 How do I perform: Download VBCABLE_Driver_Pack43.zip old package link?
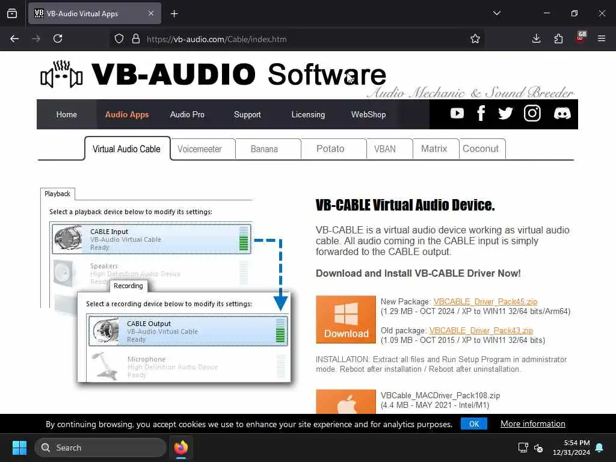coord(481,330)
